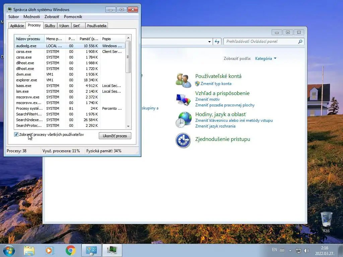The image size is (343, 257).
Task: Open the Používateľské kontá category icon
Action: click(183, 80)
